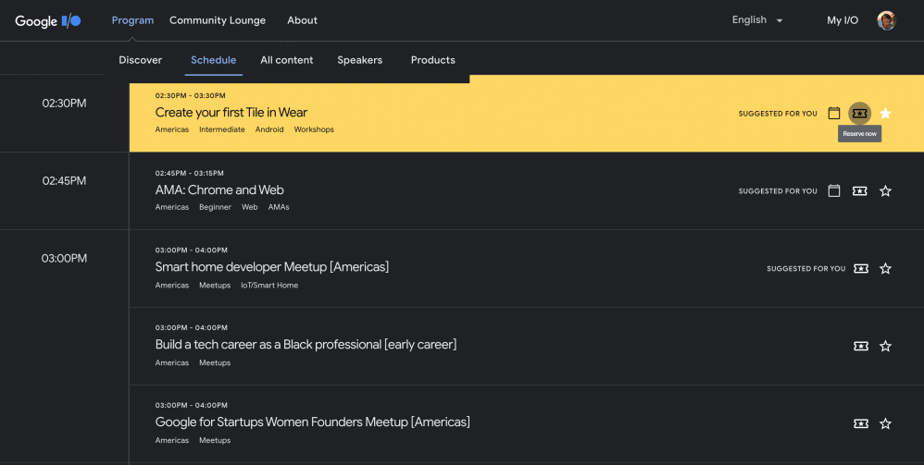
Task: Star the Build a tech career meetup
Action: tap(886, 346)
